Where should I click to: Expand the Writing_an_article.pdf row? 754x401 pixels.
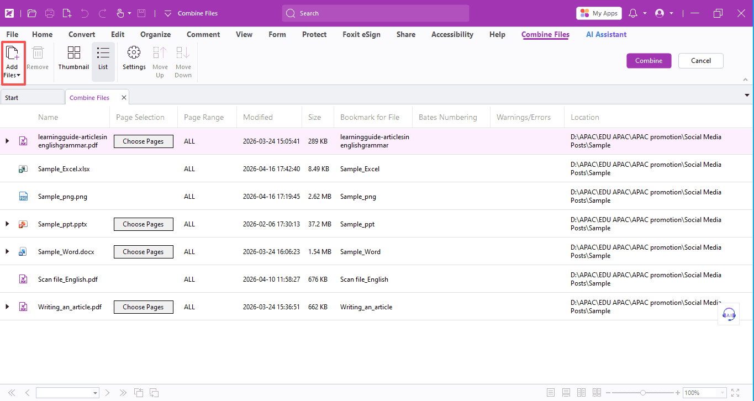click(7, 307)
